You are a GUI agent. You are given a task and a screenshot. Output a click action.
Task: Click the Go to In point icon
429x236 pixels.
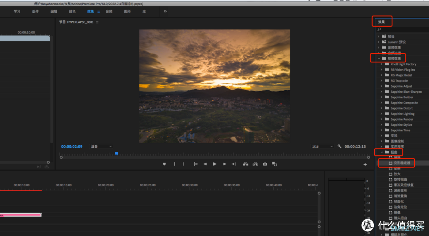pyautogui.click(x=195, y=164)
